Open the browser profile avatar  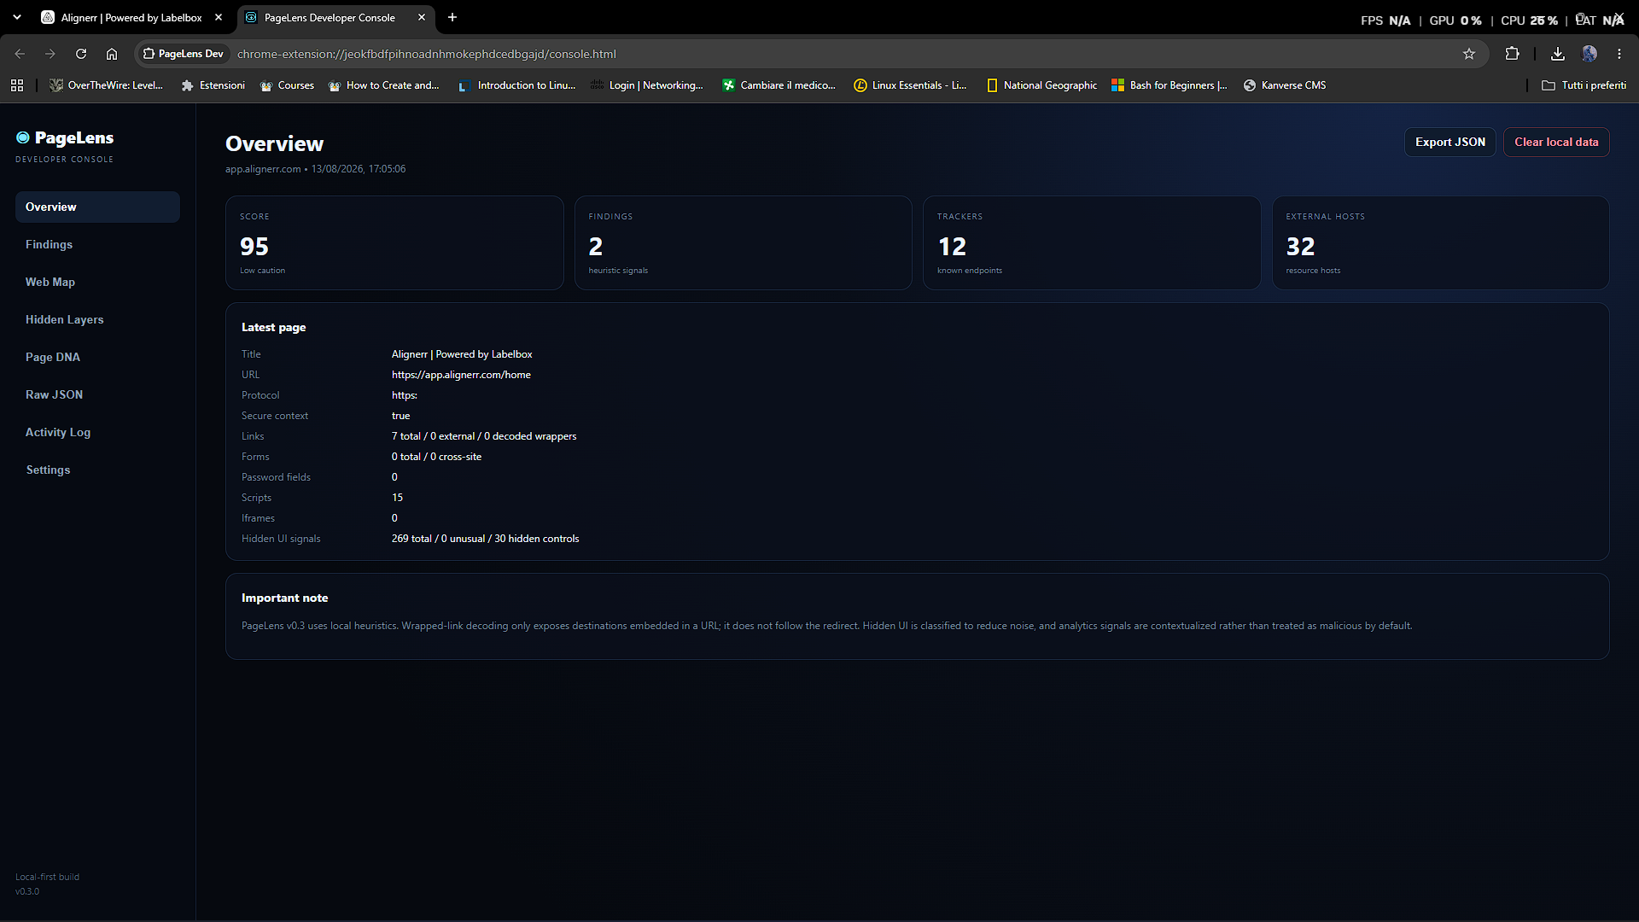[x=1589, y=54]
